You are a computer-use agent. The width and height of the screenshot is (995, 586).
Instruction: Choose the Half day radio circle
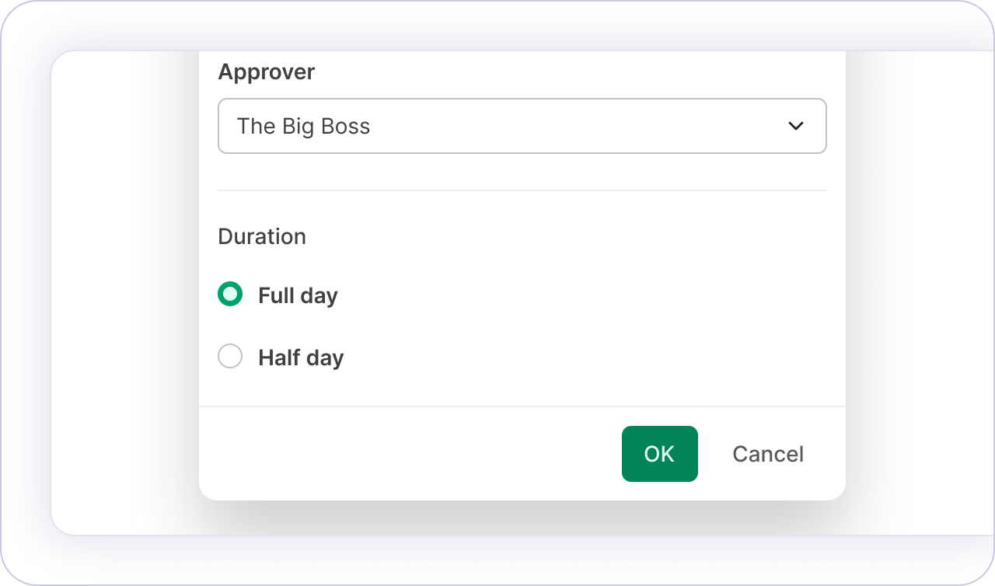pos(230,357)
